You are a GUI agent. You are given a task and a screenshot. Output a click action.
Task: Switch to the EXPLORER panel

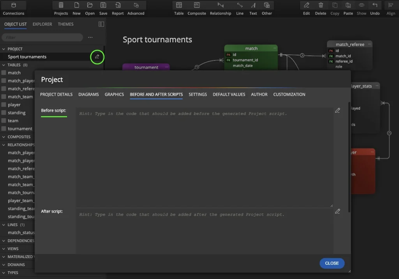pyautogui.click(x=42, y=24)
